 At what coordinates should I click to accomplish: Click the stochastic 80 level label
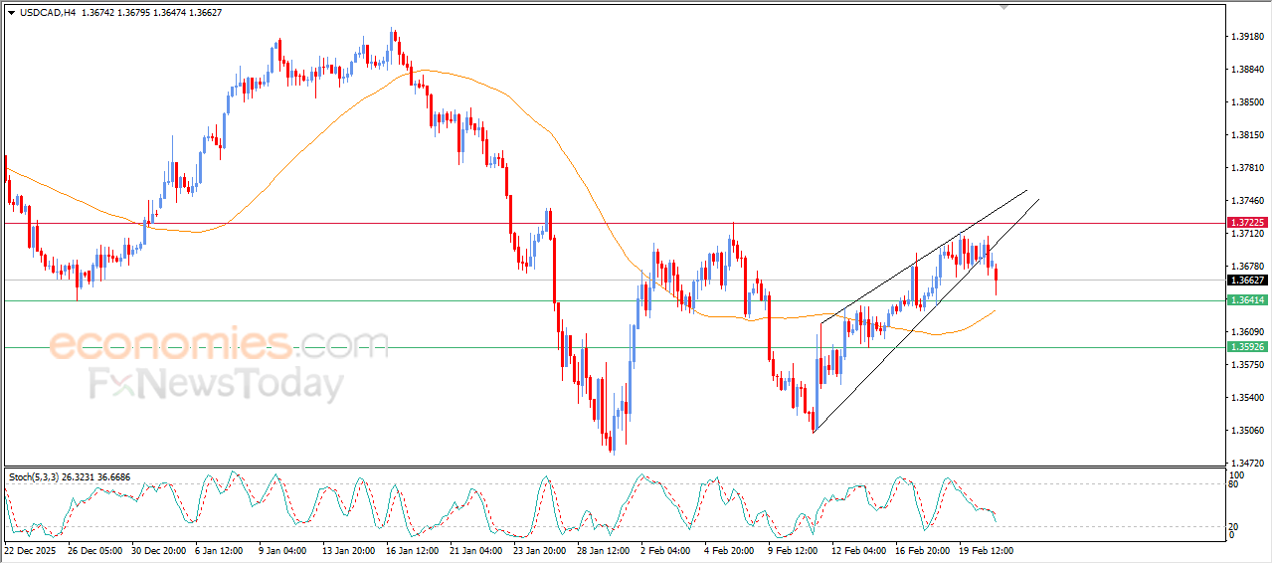pos(1232,484)
